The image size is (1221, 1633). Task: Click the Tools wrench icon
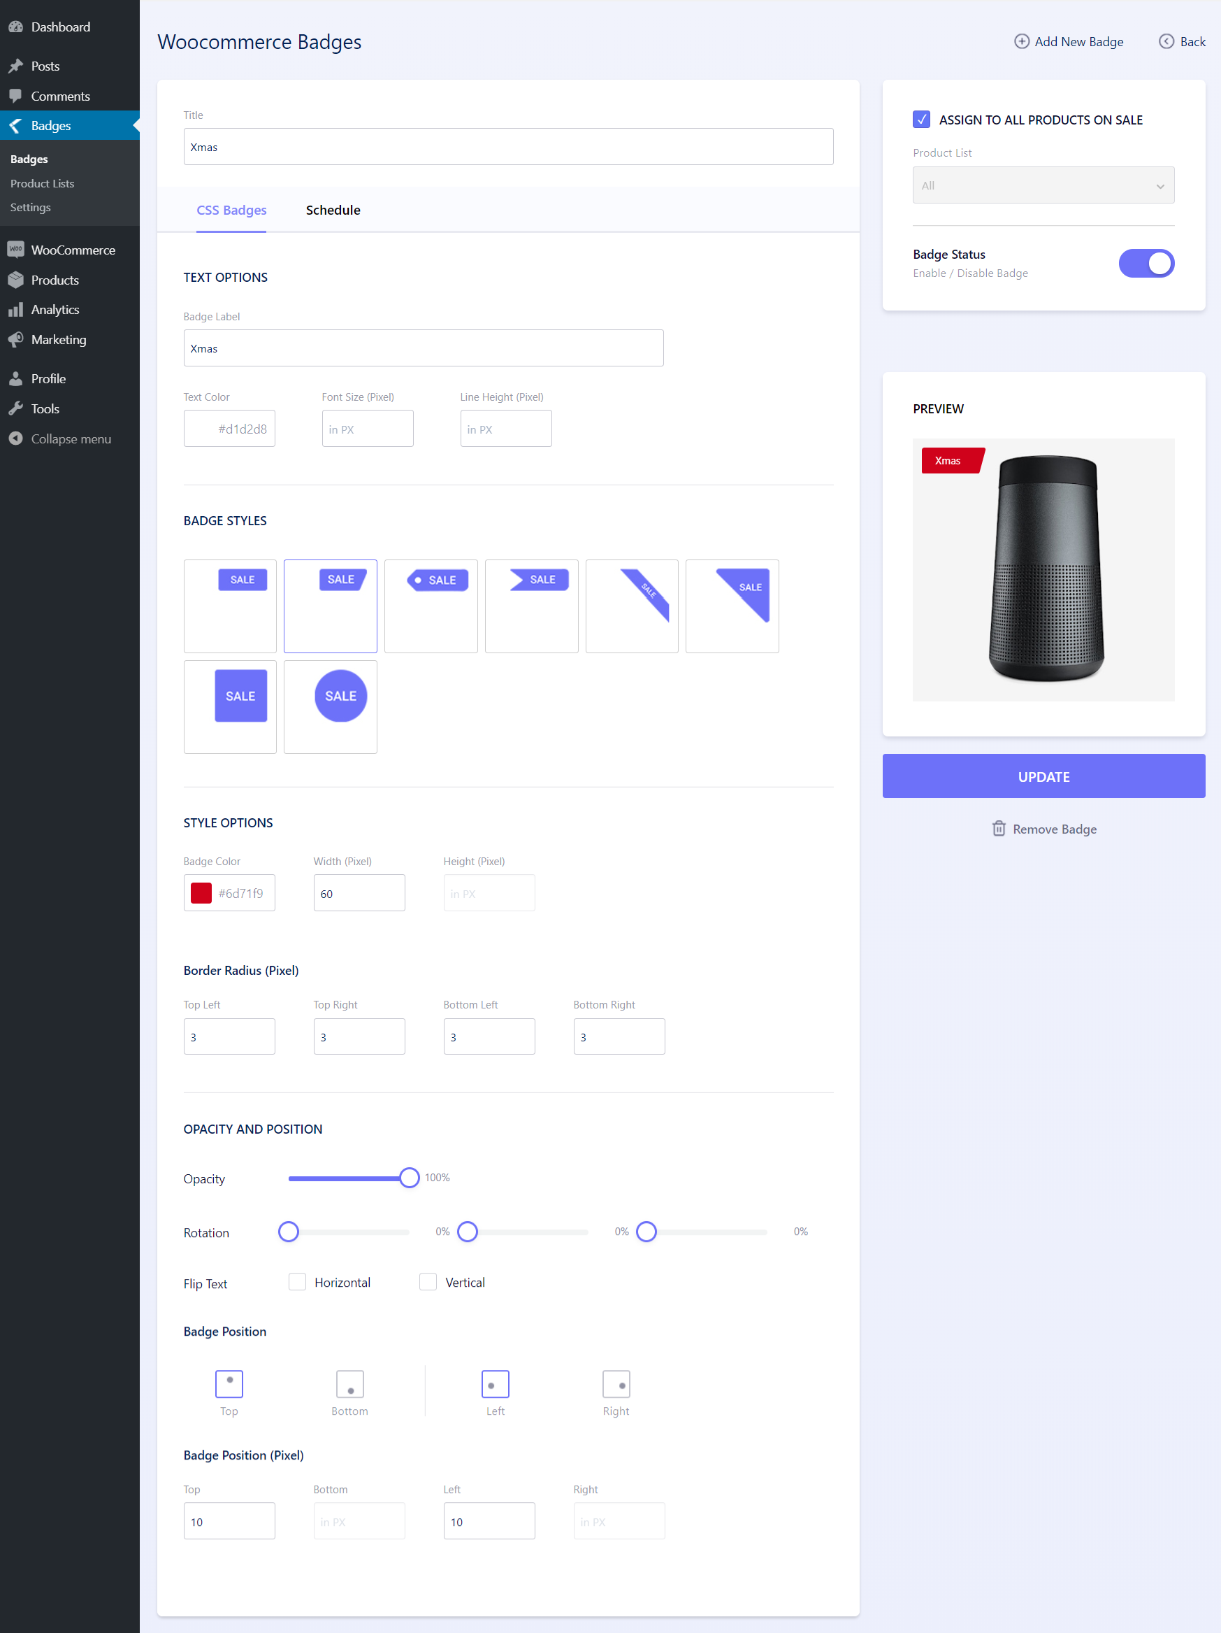pyautogui.click(x=15, y=408)
